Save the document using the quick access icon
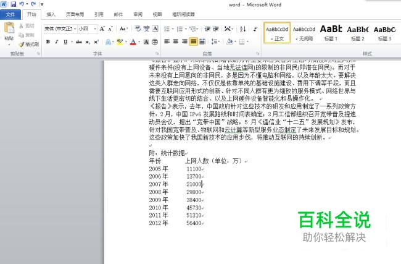401x264 pixels. pyautogui.click(x=13, y=4)
